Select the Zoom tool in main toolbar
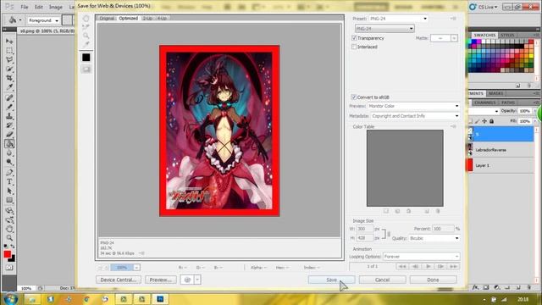 [9, 238]
